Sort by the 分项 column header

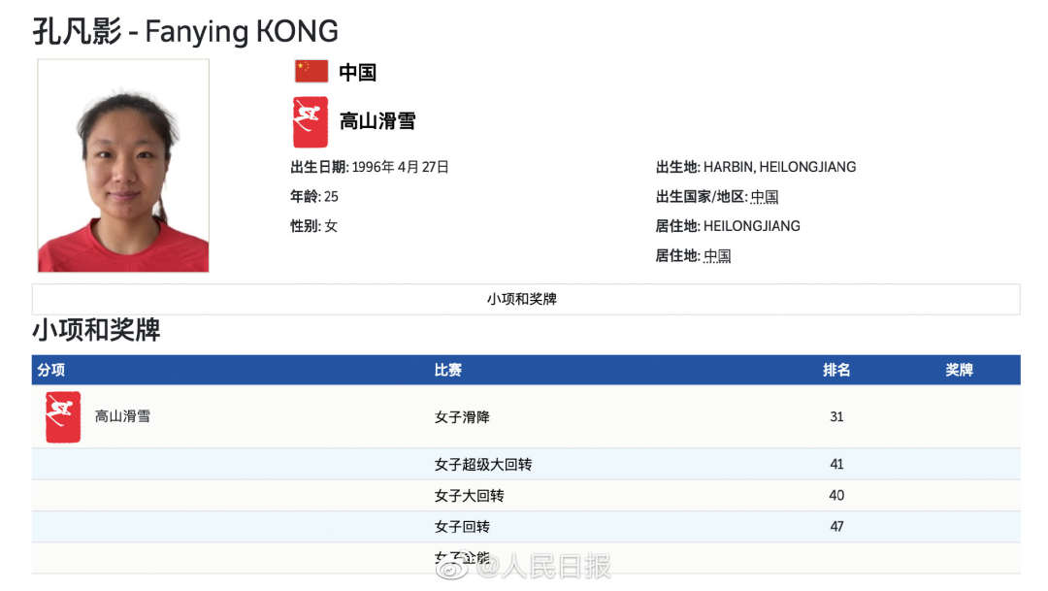tap(51, 370)
